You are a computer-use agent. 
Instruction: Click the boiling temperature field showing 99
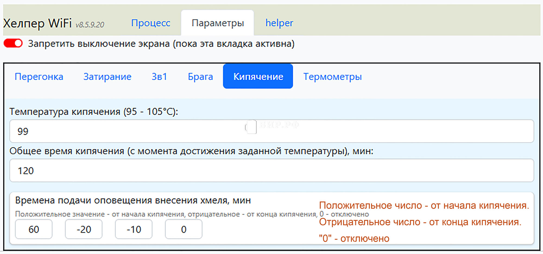[x=271, y=131]
